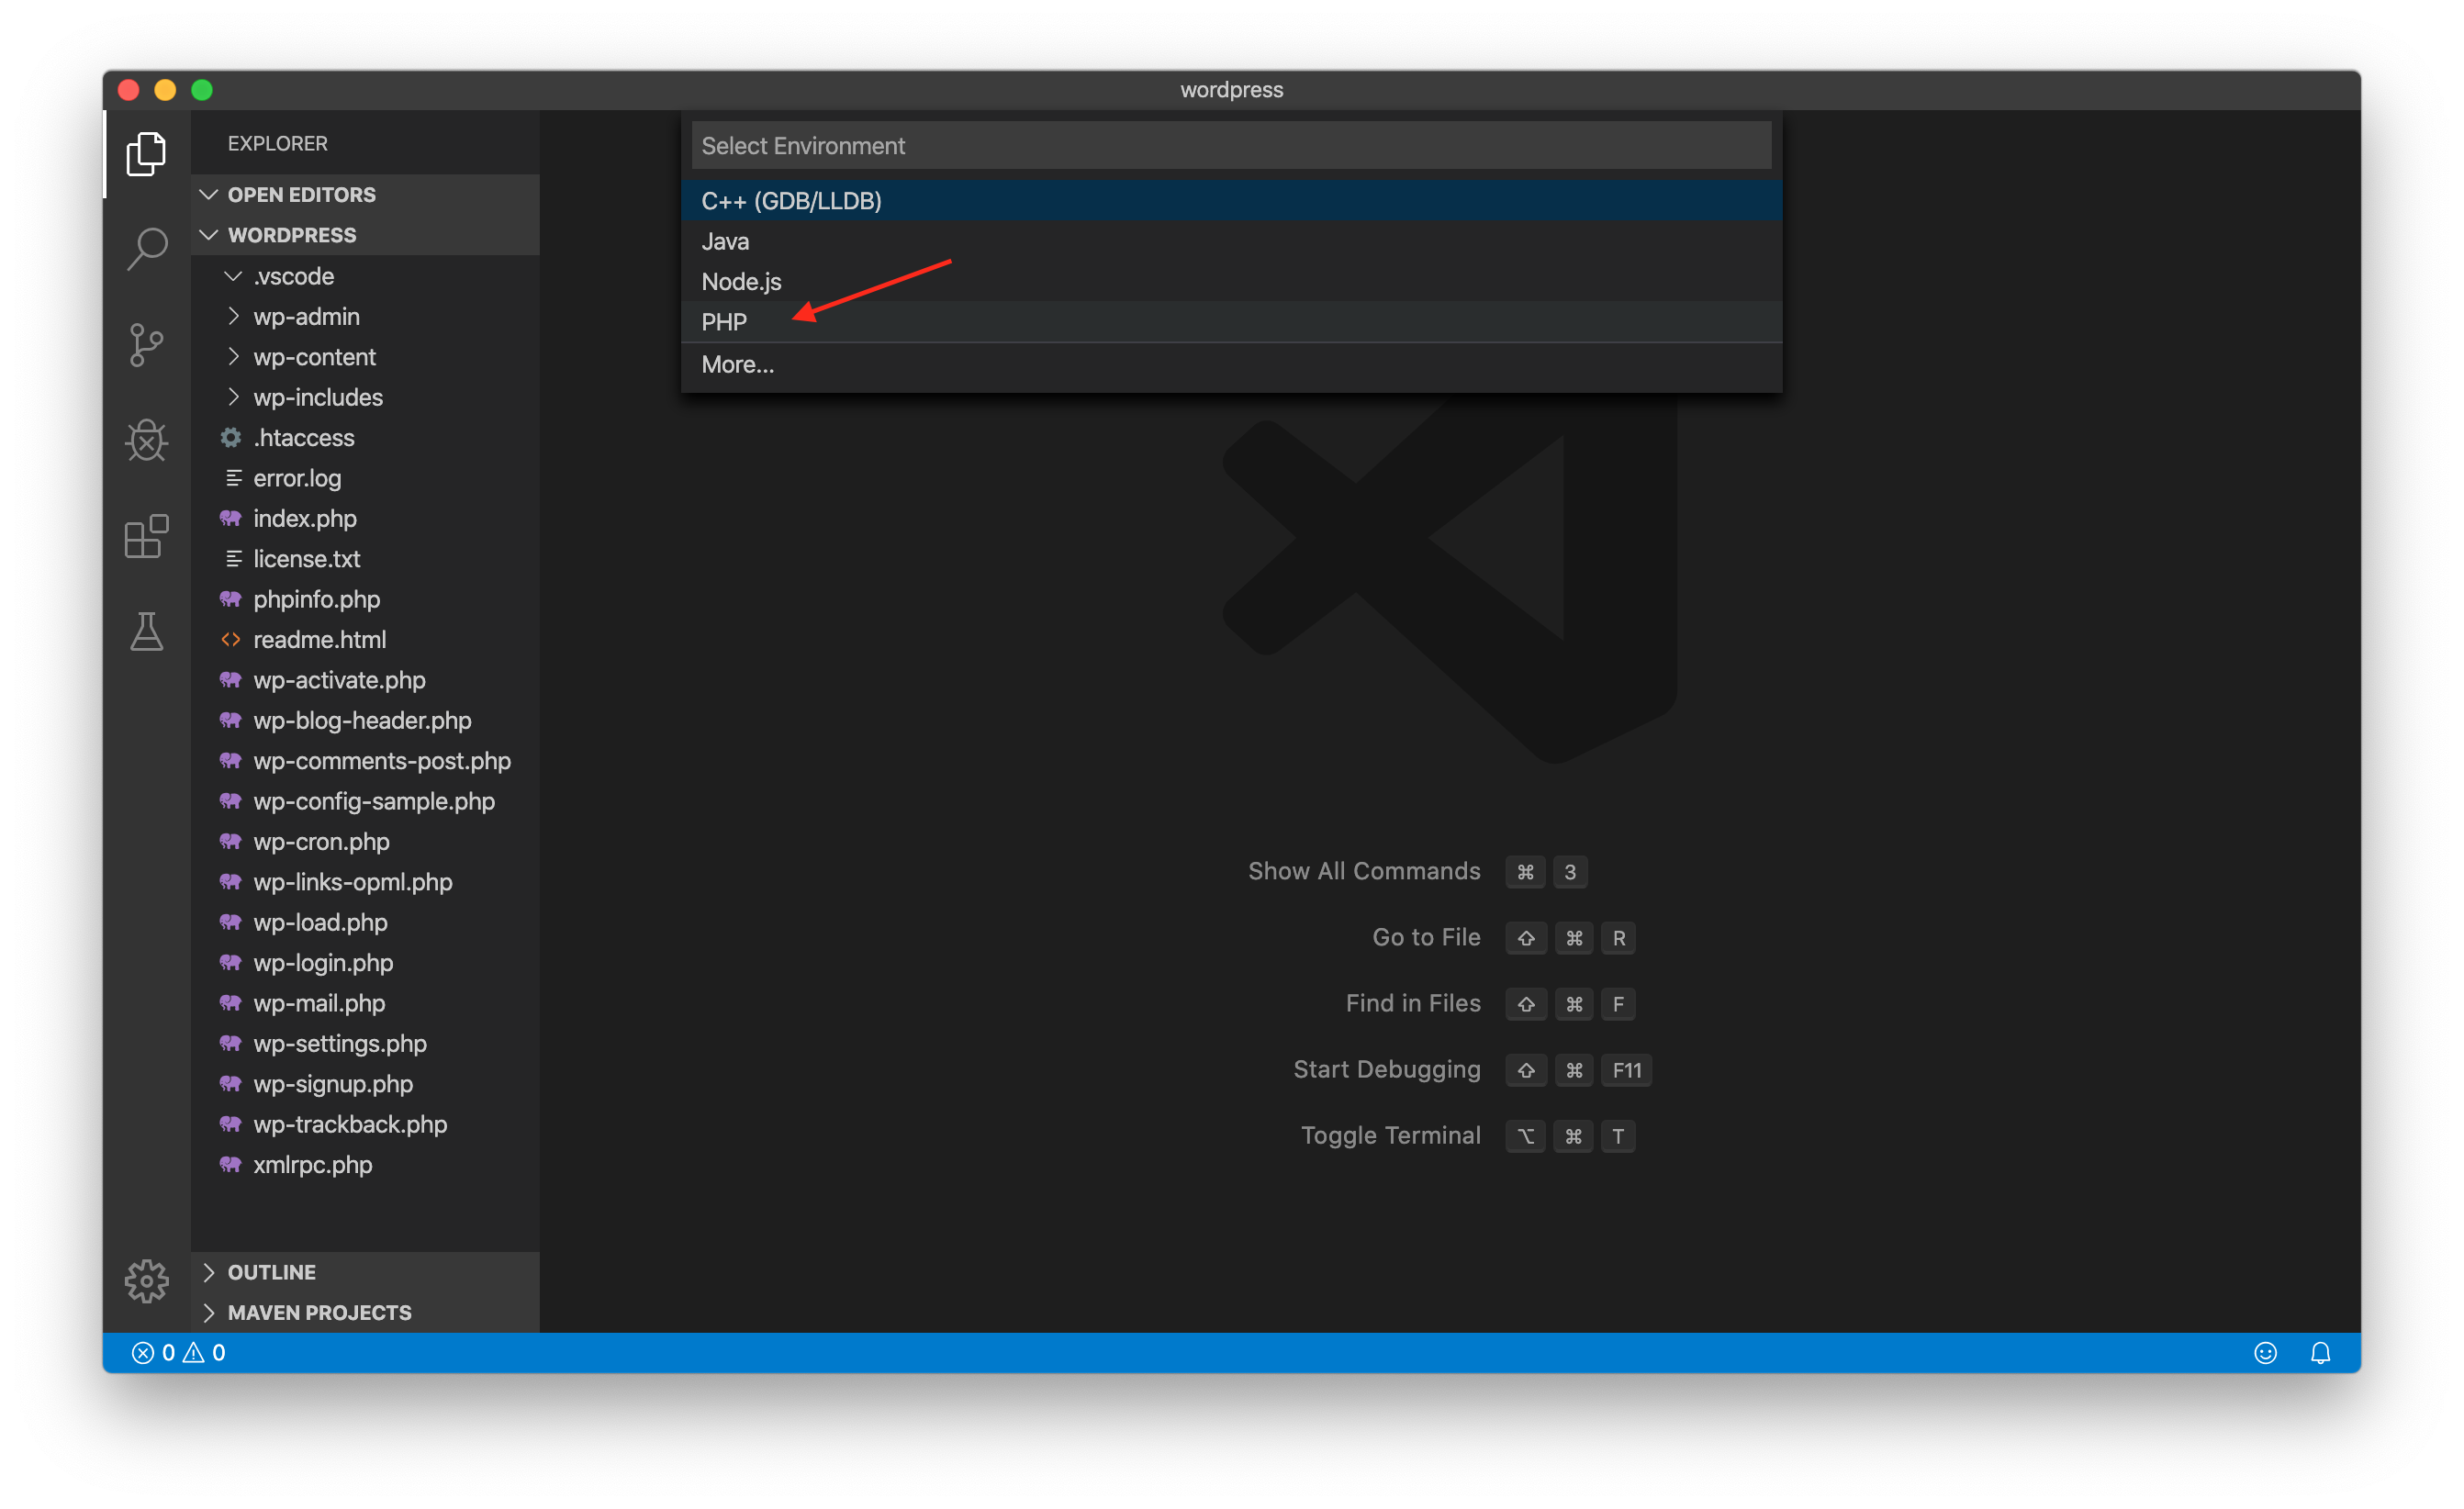Open wp-mail.php file
This screenshot has width=2464, height=1509.
tap(365, 1003)
